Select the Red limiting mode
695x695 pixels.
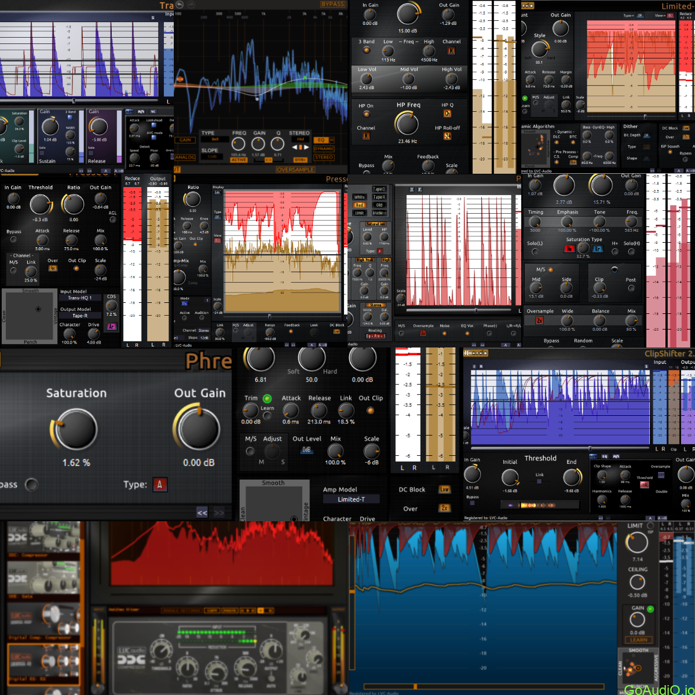coord(360,204)
